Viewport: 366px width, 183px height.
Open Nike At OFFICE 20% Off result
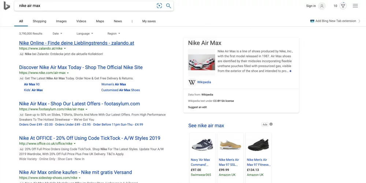pos(90,138)
